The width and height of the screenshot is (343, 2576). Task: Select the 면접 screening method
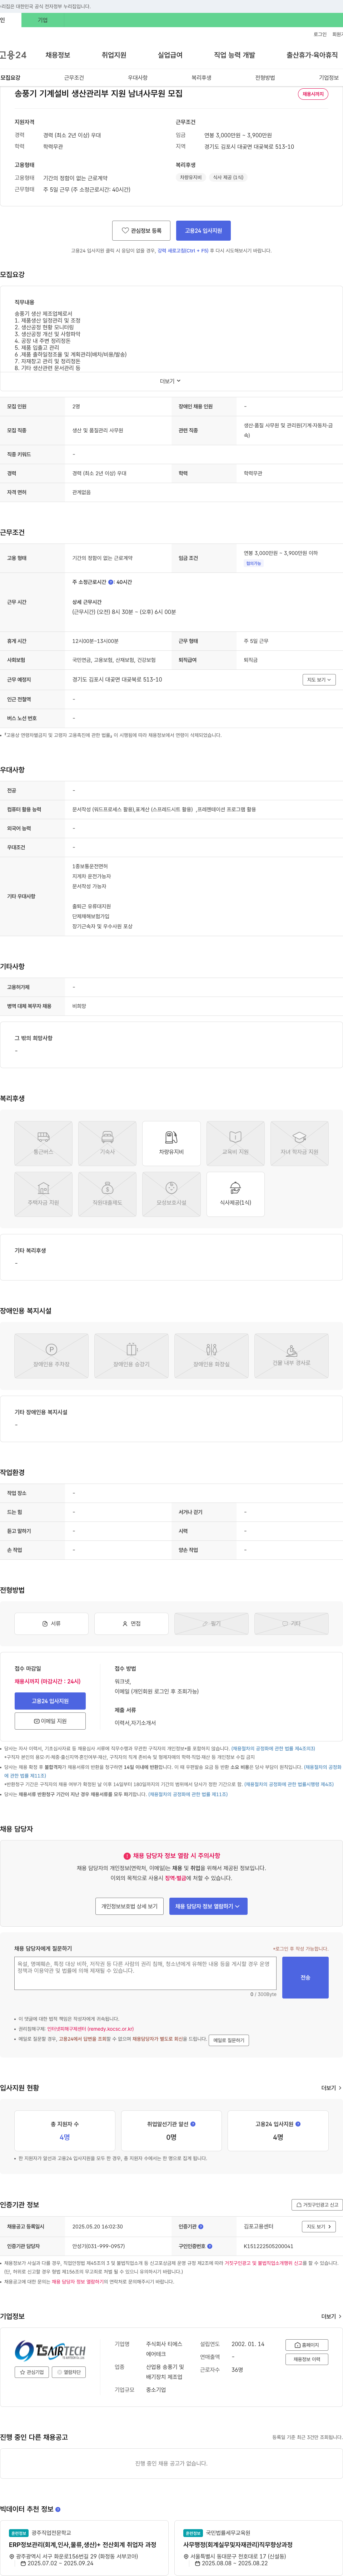pyautogui.click(x=131, y=1624)
